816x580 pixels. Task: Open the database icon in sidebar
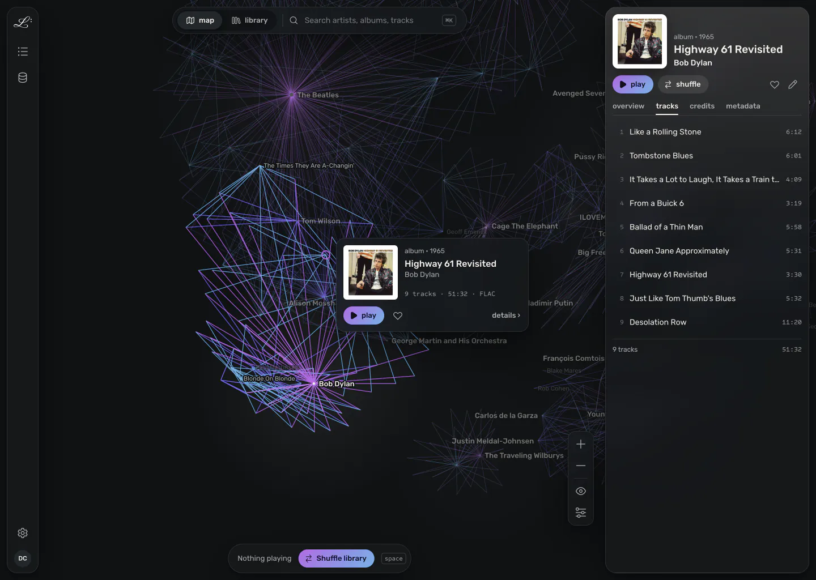[x=23, y=78]
